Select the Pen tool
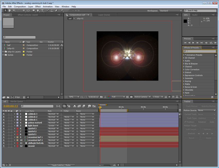Screen dimensions: 219x168 [38, 11]
